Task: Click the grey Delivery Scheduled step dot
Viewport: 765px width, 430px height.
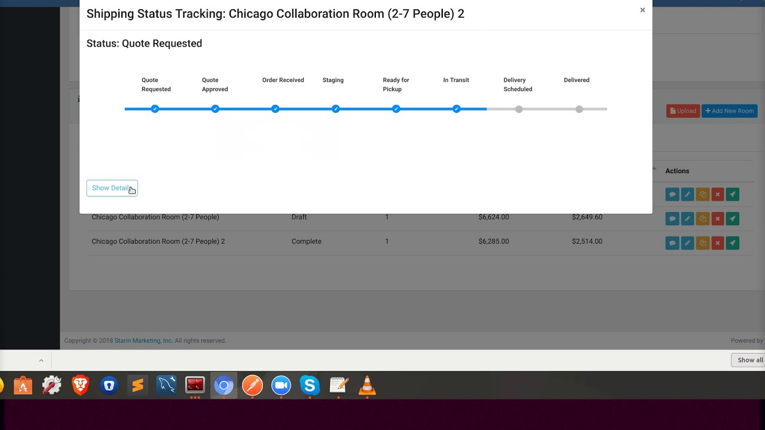Action: pyautogui.click(x=519, y=109)
